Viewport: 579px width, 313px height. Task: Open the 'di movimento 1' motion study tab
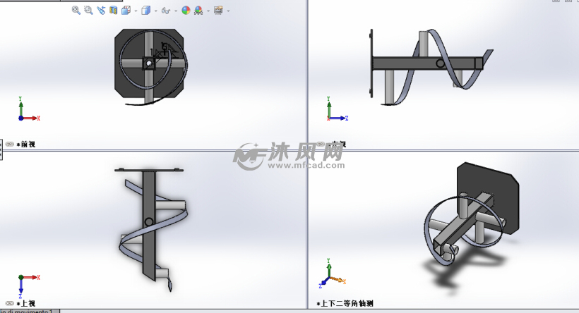click(29, 311)
